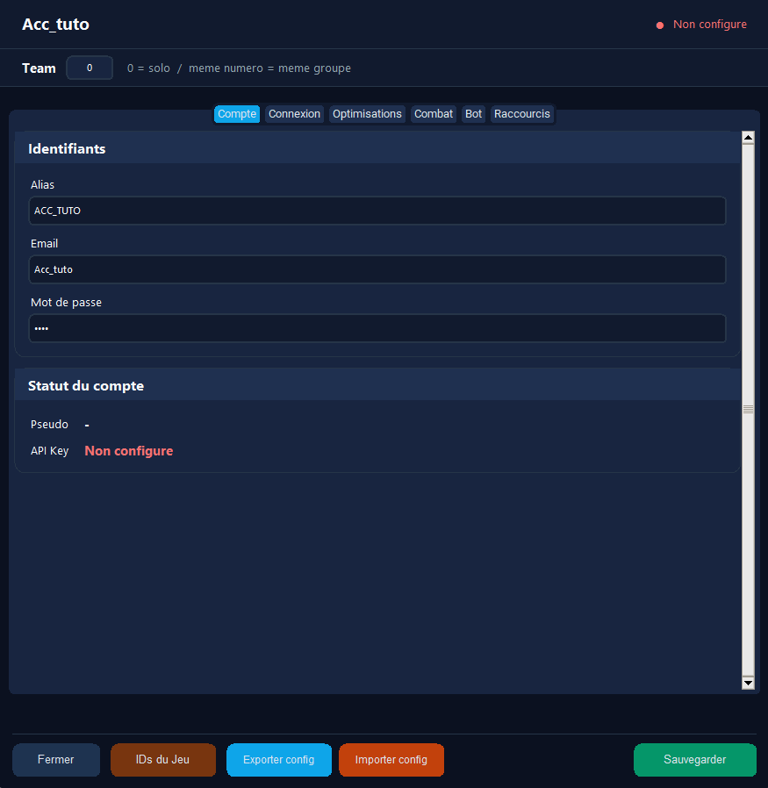Show the Raccourcis tab
Image resolution: width=768 pixels, height=788 pixels.
522,114
